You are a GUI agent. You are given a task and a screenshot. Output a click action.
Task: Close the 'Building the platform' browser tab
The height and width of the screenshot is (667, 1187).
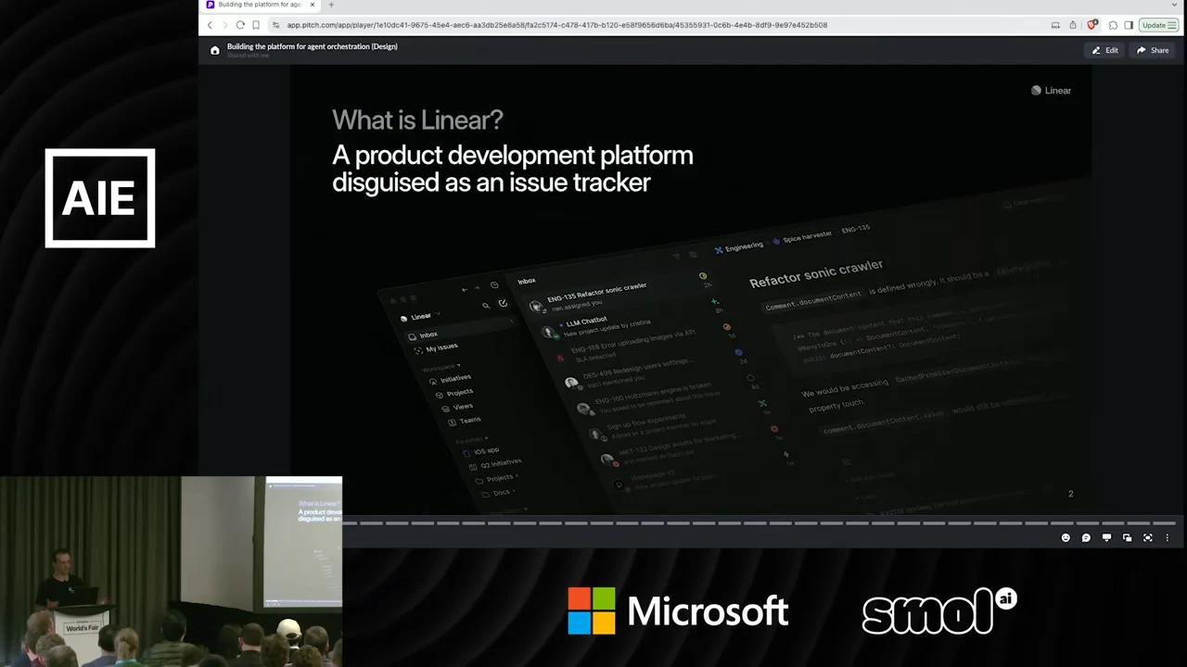(313, 5)
